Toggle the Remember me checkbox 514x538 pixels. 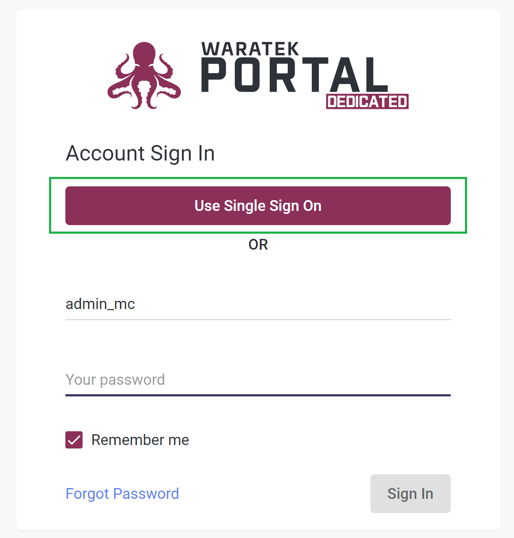[x=74, y=440]
